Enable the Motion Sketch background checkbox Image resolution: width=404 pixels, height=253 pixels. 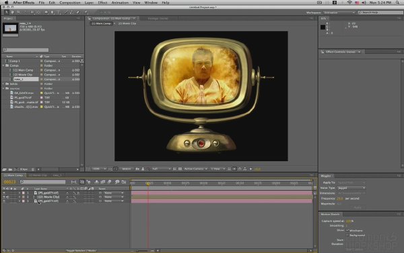(347, 235)
